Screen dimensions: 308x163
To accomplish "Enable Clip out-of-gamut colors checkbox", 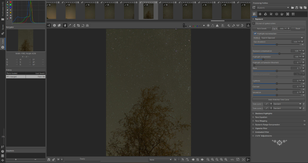I will click(254, 23).
